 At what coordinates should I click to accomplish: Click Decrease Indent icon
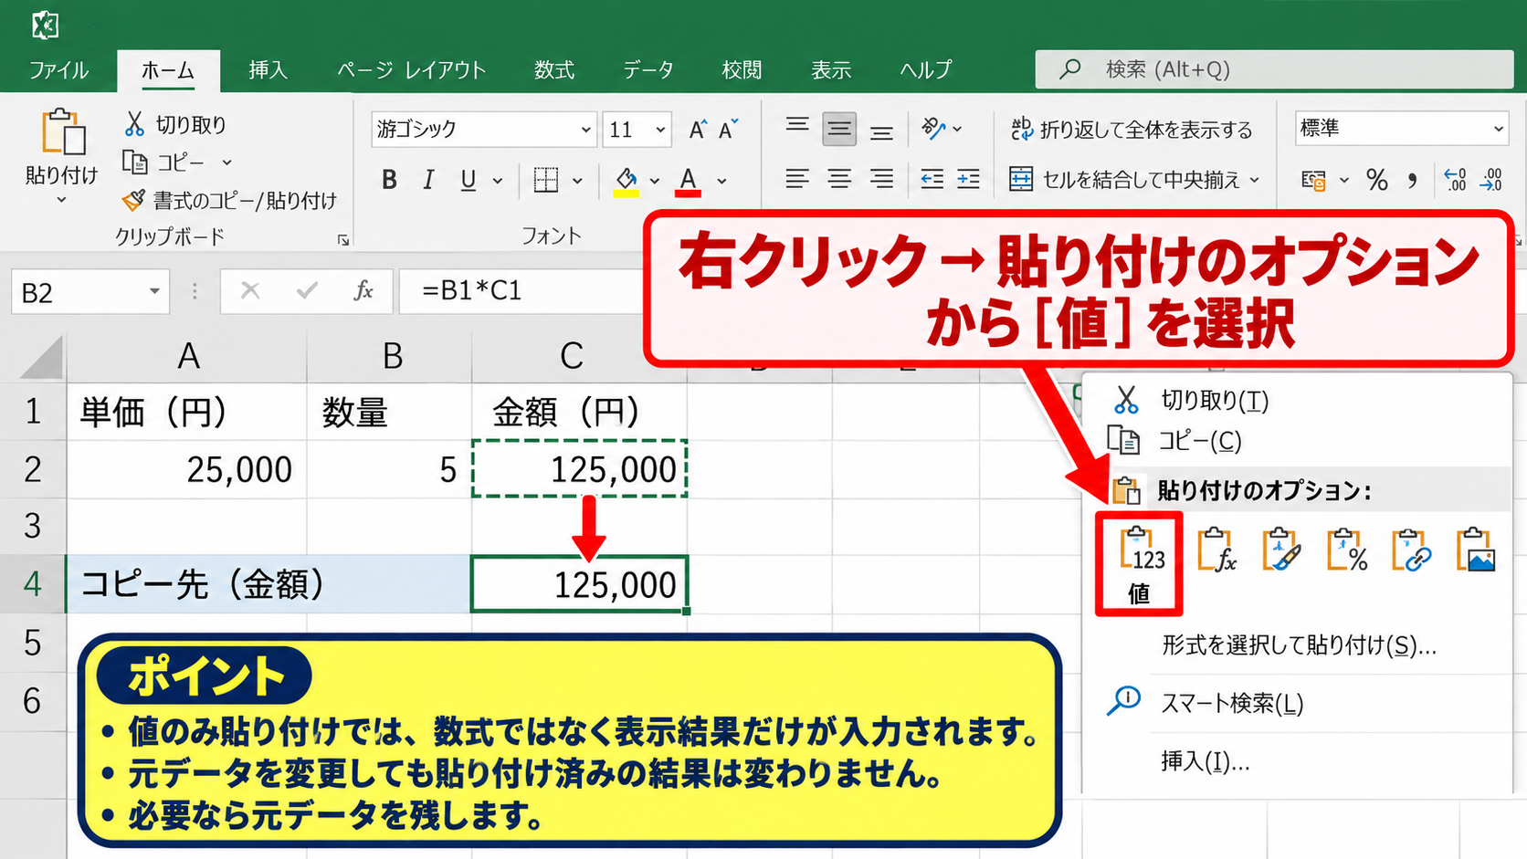(x=932, y=180)
